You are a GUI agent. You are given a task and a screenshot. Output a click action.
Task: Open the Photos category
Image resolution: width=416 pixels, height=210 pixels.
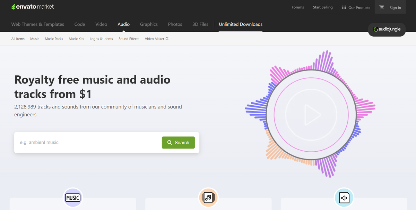point(175,24)
